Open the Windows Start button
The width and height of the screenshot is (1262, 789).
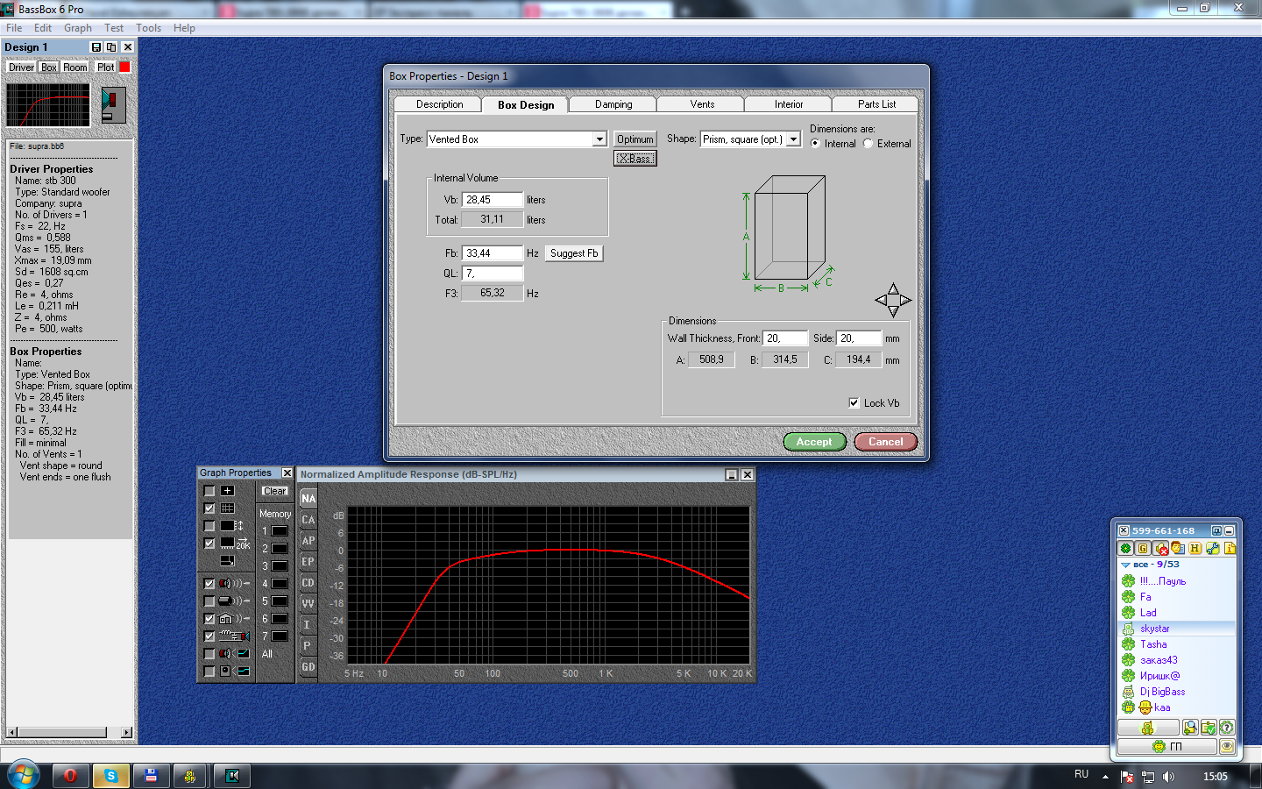click(x=24, y=775)
